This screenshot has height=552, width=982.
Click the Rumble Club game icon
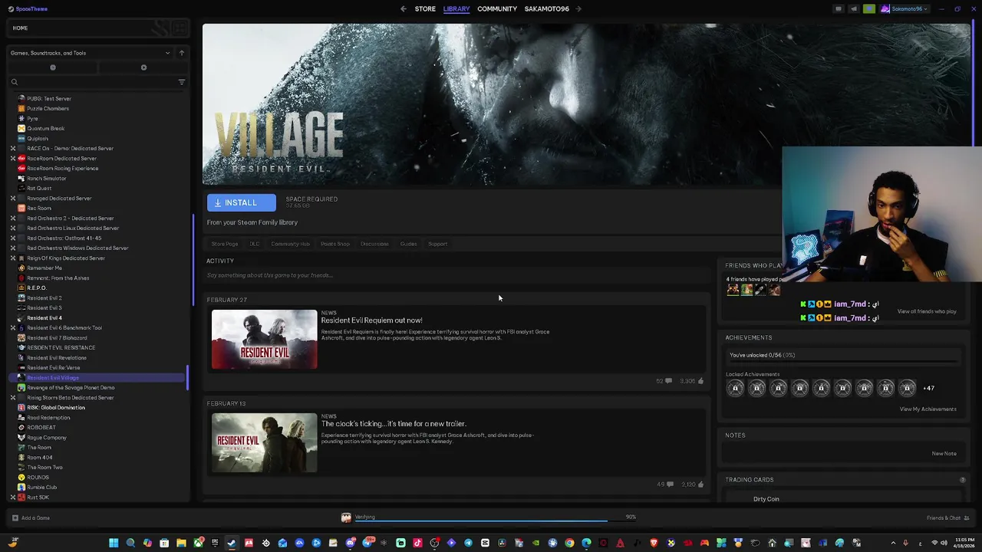pyautogui.click(x=21, y=488)
